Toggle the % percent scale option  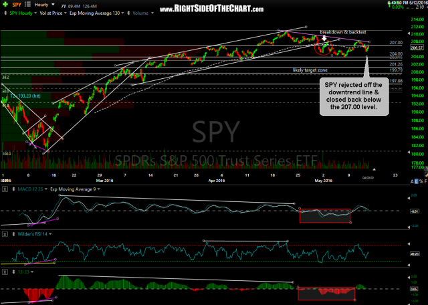[421, 181]
